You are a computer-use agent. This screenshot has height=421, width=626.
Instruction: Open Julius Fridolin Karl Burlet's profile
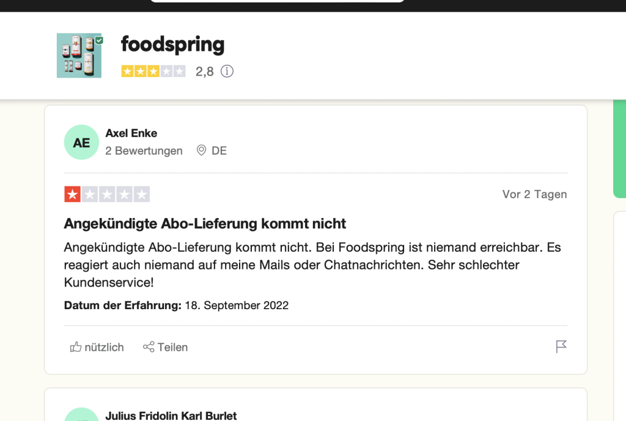[171, 416]
